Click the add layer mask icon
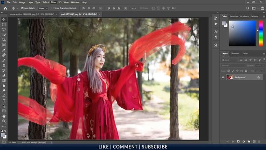This screenshot has width=266, height=150. pos(238,142)
